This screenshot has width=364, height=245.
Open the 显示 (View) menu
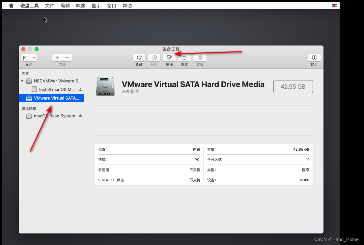pyautogui.click(x=96, y=6)
